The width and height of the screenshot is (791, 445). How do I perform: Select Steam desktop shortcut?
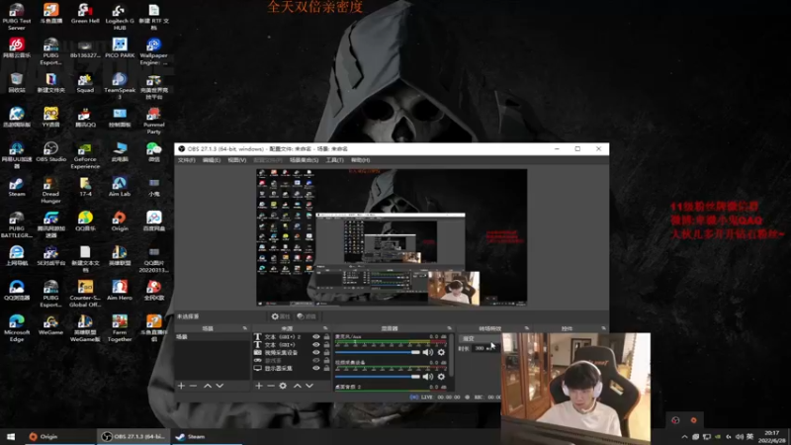point(17,187)
